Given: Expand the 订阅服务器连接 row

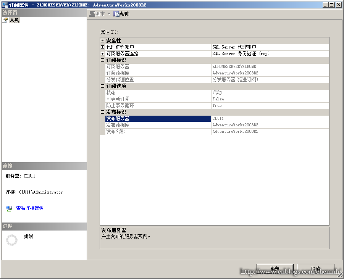Looking at the screenshot, I should pos(102,53).
